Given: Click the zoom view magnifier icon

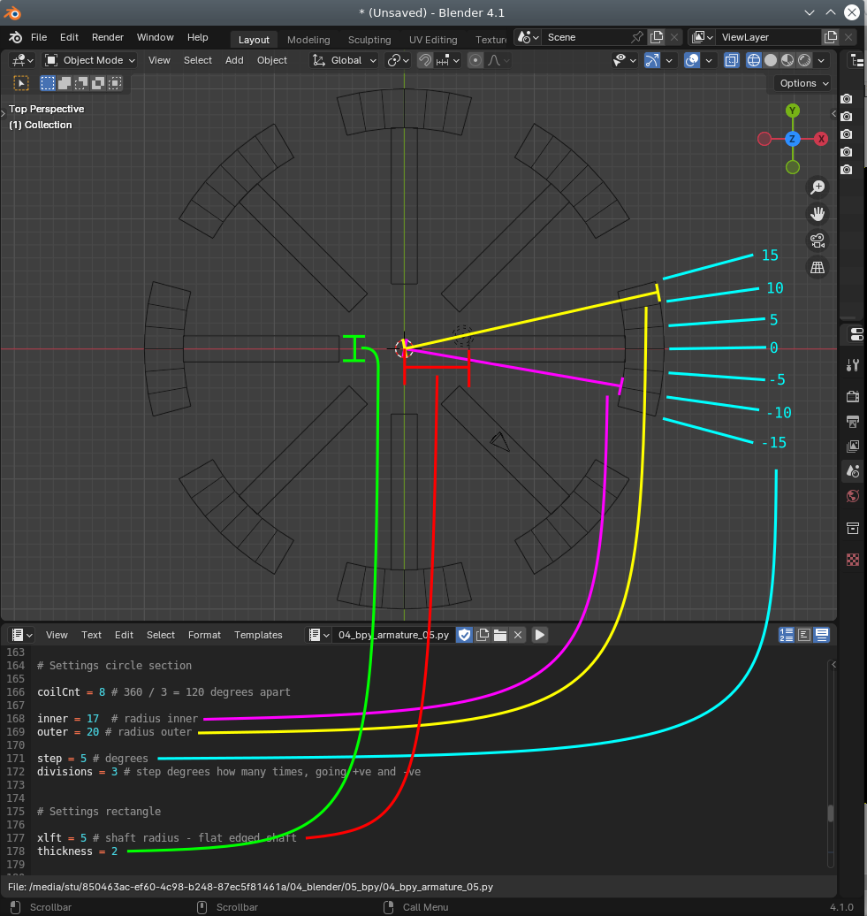Looking at the screenshot, I should tap(818, 187).
